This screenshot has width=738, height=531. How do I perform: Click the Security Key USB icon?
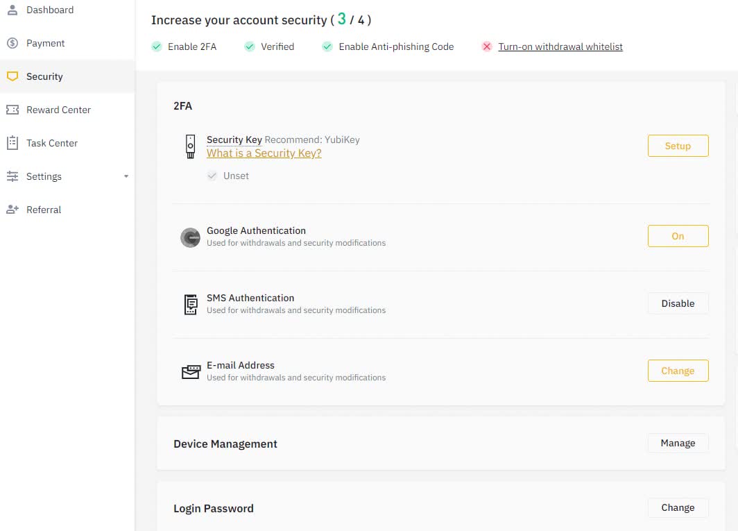point(190,146)
